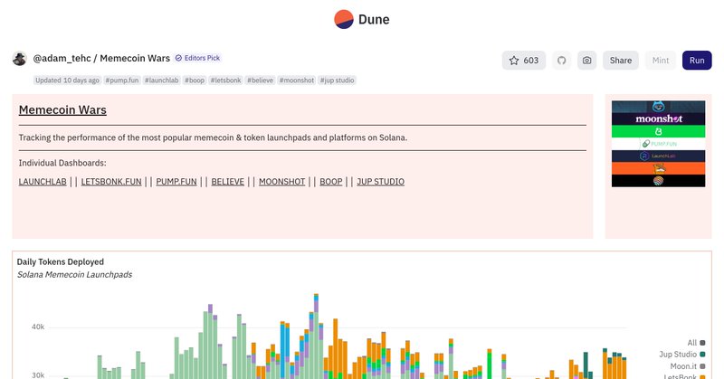Click the Individual Dashboards label
This screenshot has height=379, width=724.
[62, 163]
